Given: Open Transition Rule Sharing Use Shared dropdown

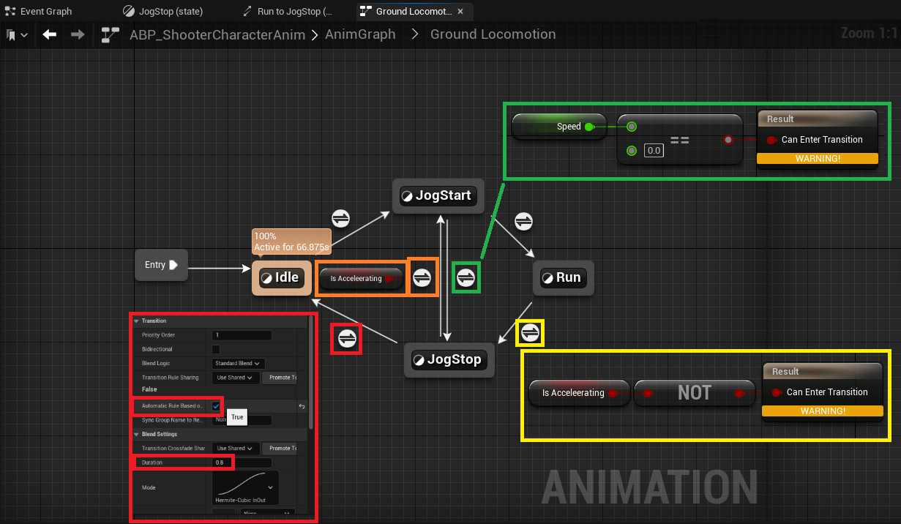Looking at the screenshot, I should [x=236, y=378].
